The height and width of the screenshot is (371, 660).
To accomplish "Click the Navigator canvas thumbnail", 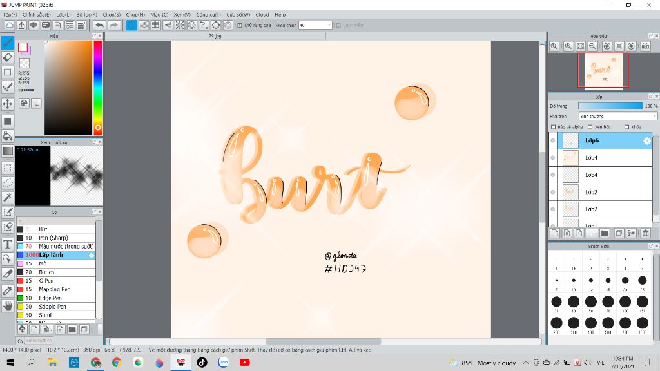I will pos(603,70).
